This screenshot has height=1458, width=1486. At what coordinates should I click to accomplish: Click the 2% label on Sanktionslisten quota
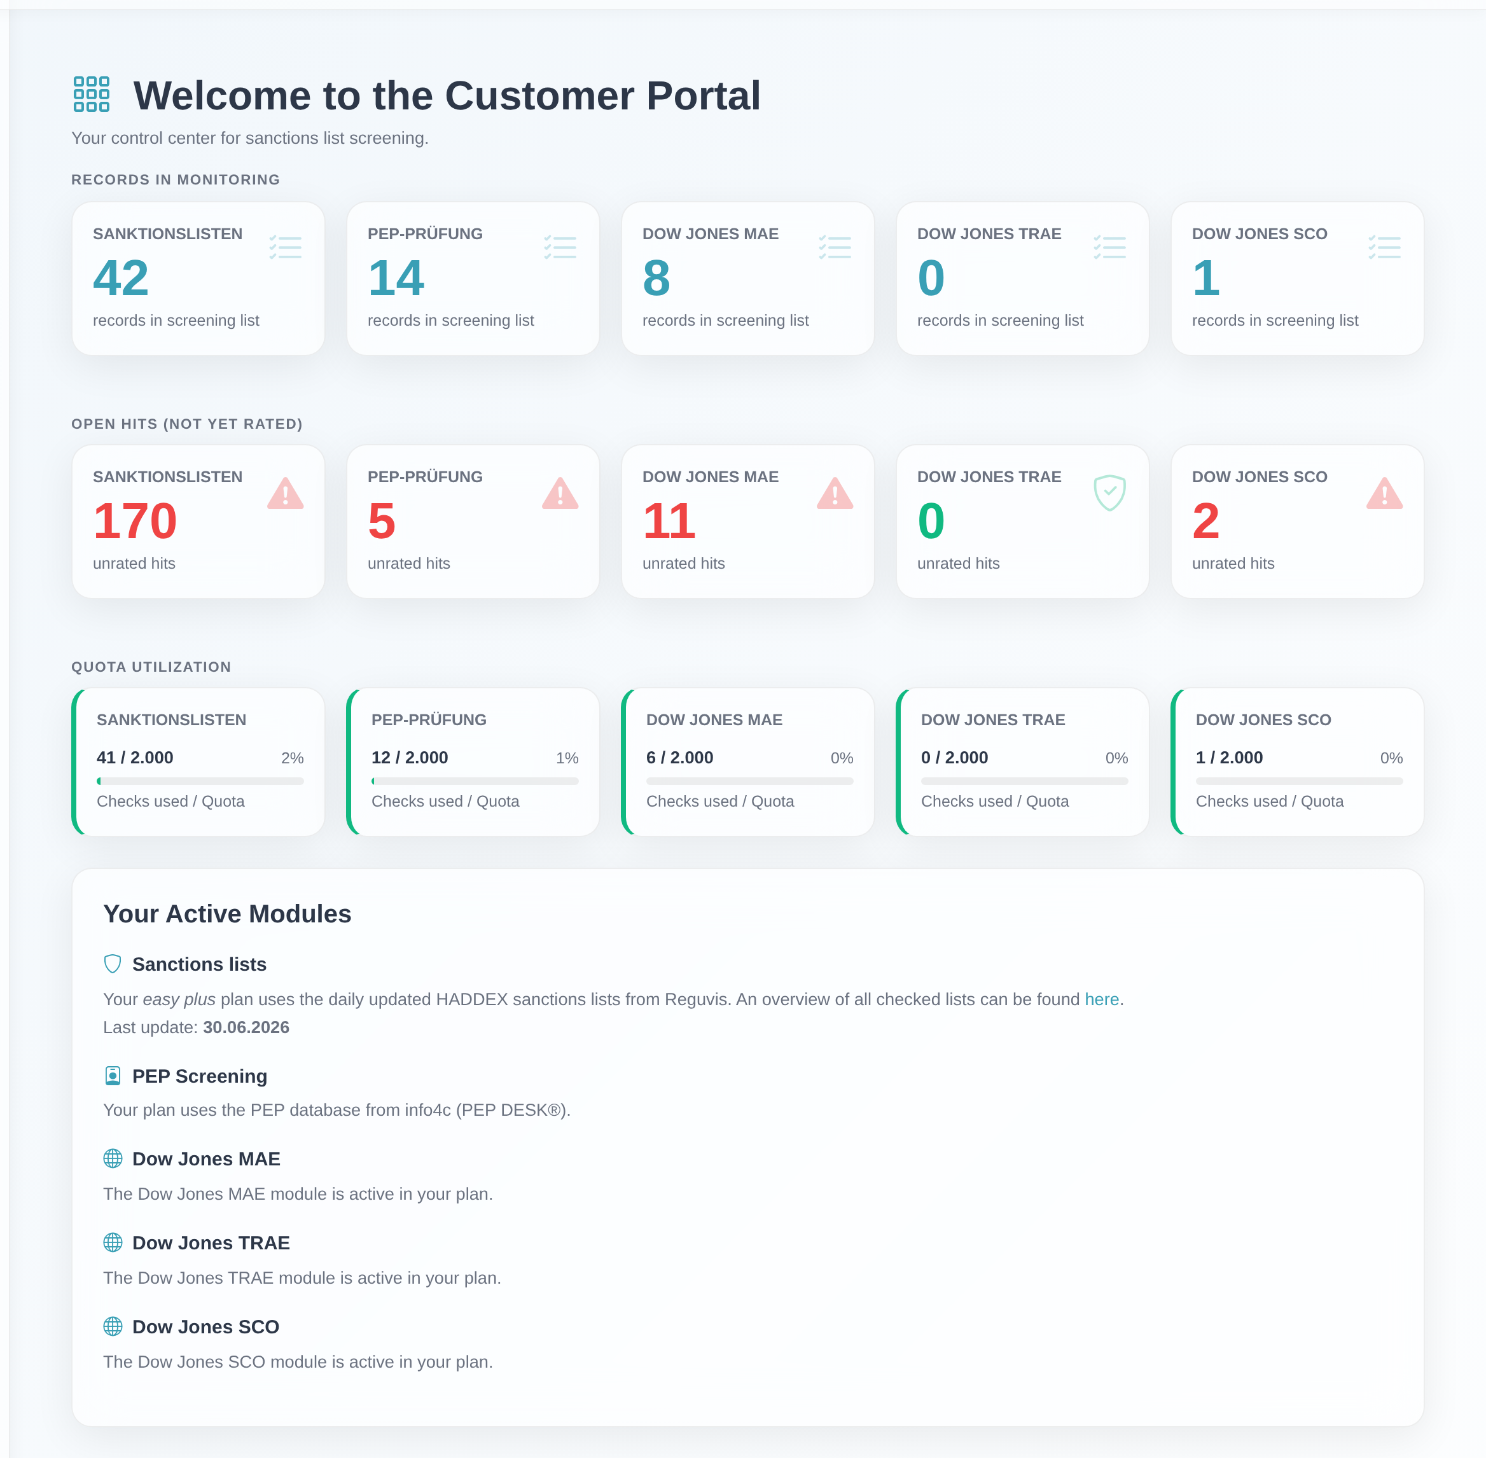point(293,758)
